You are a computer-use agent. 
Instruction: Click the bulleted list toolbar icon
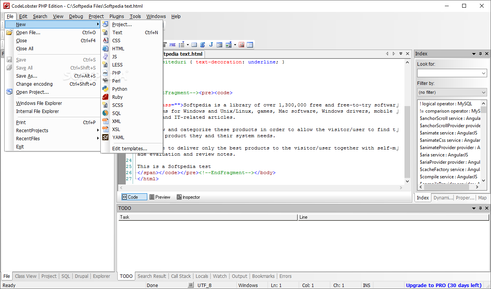(182, 45)
